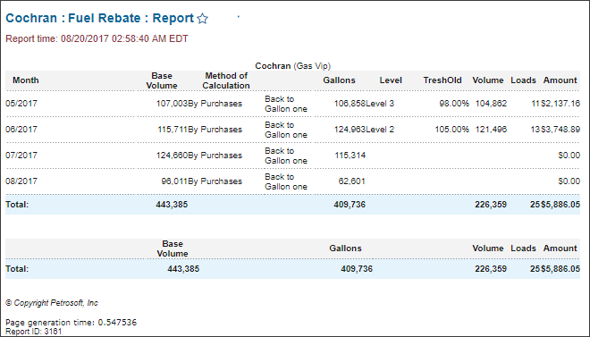This screenshot has height=337, width=590.
Task: Select the 08/2017 month row
Action: tap(292, 181)
